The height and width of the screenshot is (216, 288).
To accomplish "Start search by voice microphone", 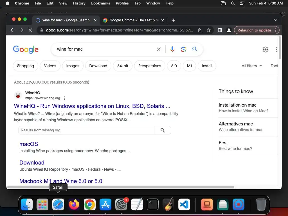I will (x=172, y=49).
